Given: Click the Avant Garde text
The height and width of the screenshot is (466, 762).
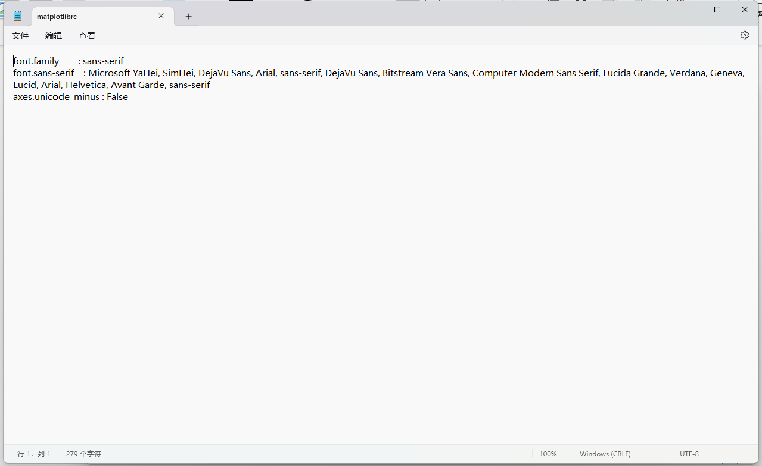Looking at the screenshot, I should coord(139,85).
